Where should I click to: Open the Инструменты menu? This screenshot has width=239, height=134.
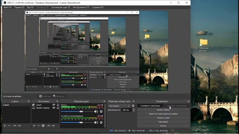(x=81, y=7)
